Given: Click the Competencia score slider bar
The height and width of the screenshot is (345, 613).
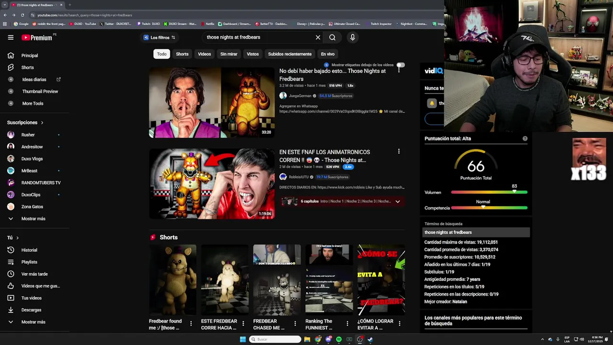Looking at the screenshot, I should 489,208.
